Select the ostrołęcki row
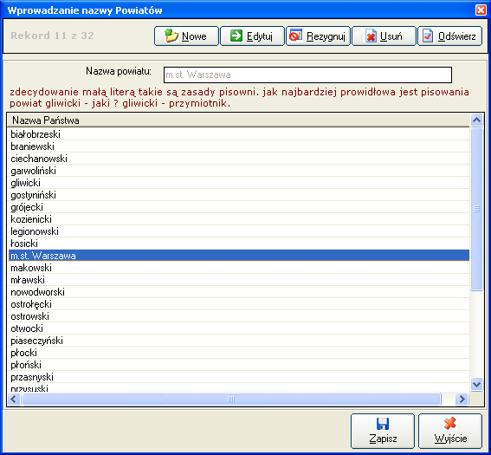491x455 pixels. pyautogui.click(x=238, y=304)
